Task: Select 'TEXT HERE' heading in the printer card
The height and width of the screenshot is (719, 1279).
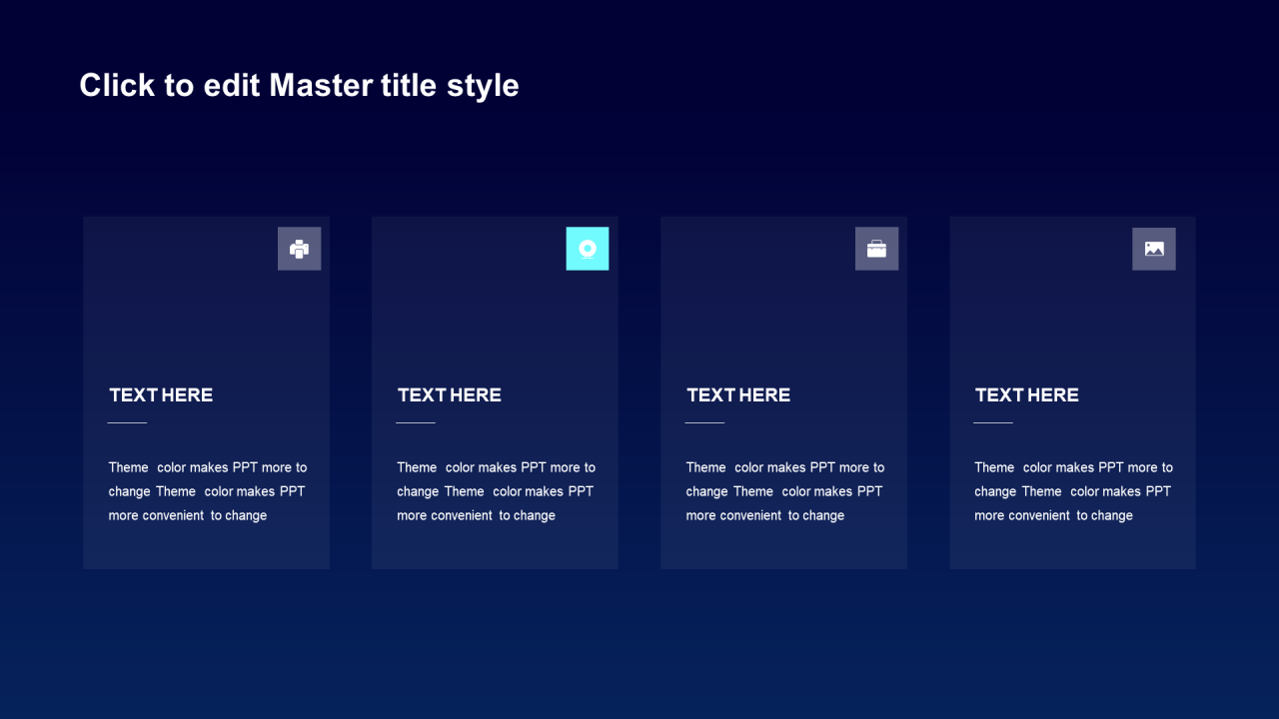Action: pyautogui.click(x=161, y=395)
